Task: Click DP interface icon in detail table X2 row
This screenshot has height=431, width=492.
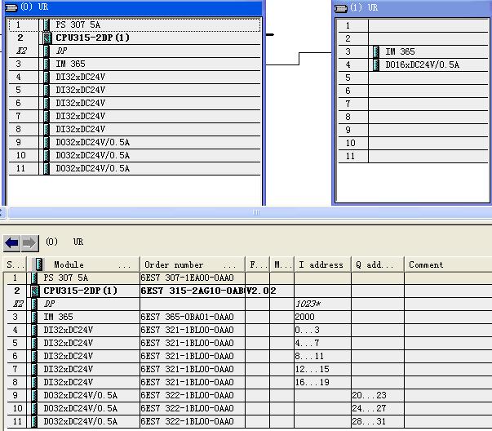Action: pos(34,304)
